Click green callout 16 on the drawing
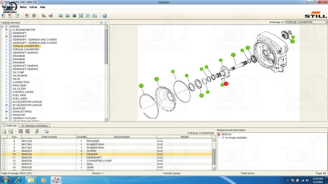 248,48
